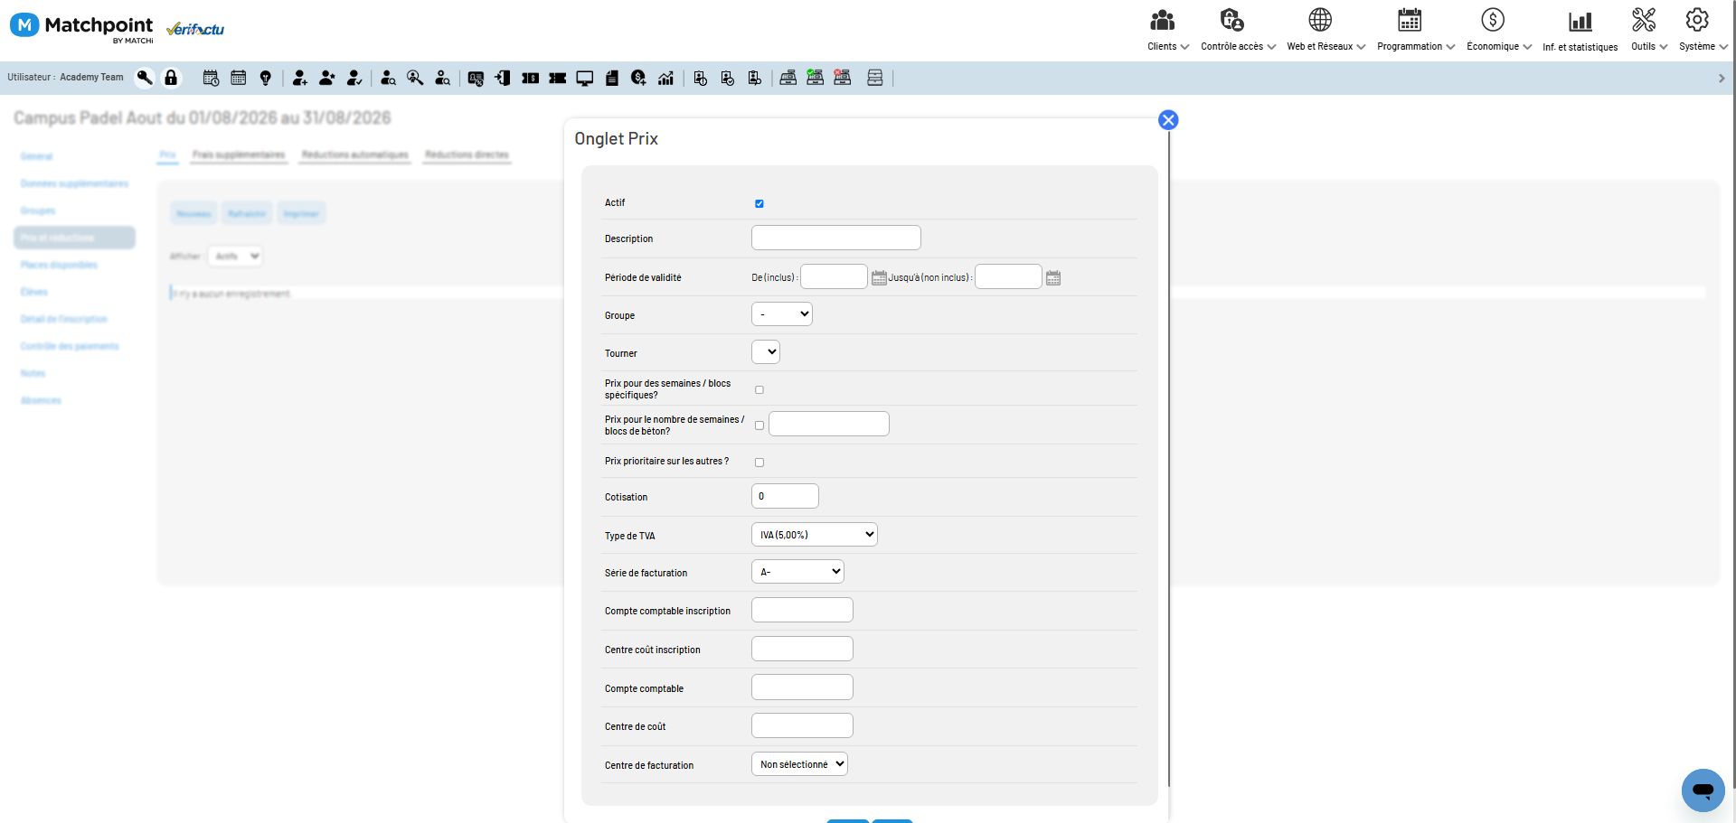Screen dimensions: 1736x823
Task: Open the calendar with clock icon
Action: (x=211, y=79)
